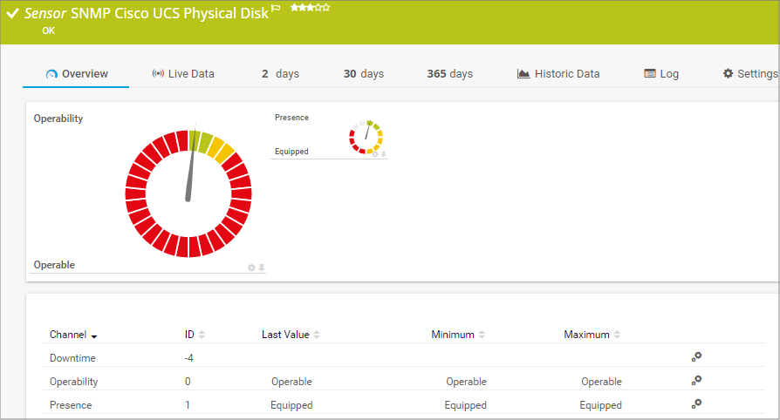The width and height of the screenshot is (780, 420).
Task: Click the Operability row in channel table
Action: pyautogui.click(x=74, y=382)
